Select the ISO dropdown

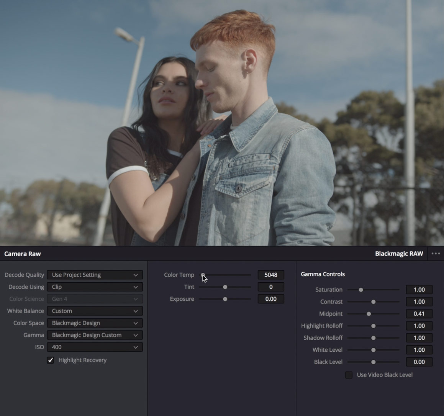click(95, 347)
